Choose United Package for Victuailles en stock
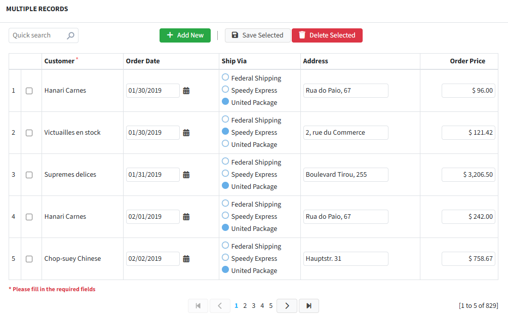 pos(225,144)
